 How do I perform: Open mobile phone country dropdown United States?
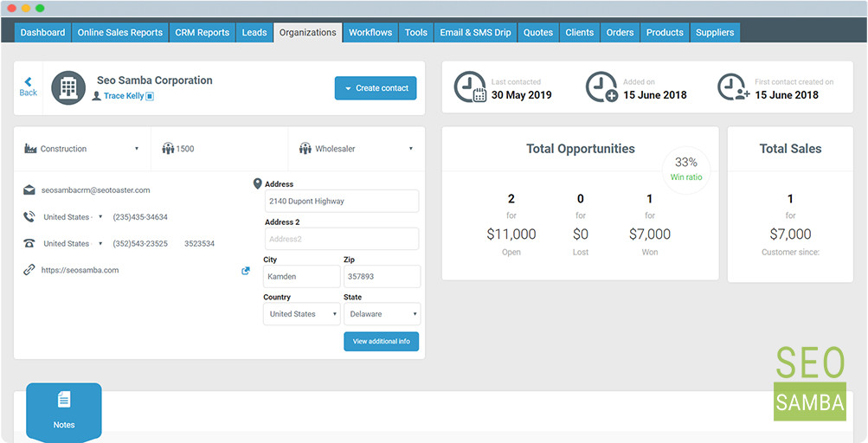73,217
